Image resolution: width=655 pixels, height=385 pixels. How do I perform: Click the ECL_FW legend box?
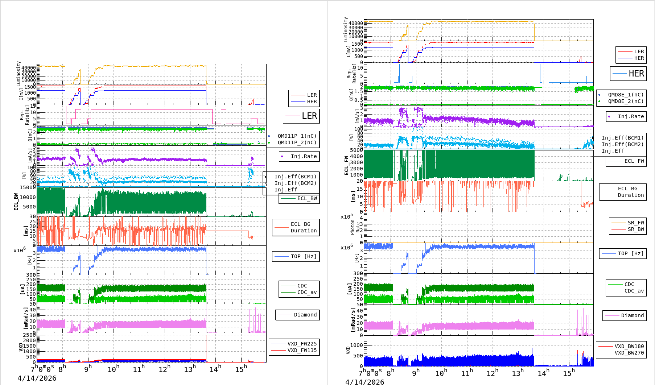click(x=626, y=161)
